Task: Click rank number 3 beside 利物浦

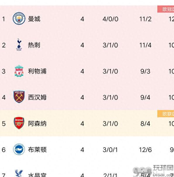Action: click(4, 71)
